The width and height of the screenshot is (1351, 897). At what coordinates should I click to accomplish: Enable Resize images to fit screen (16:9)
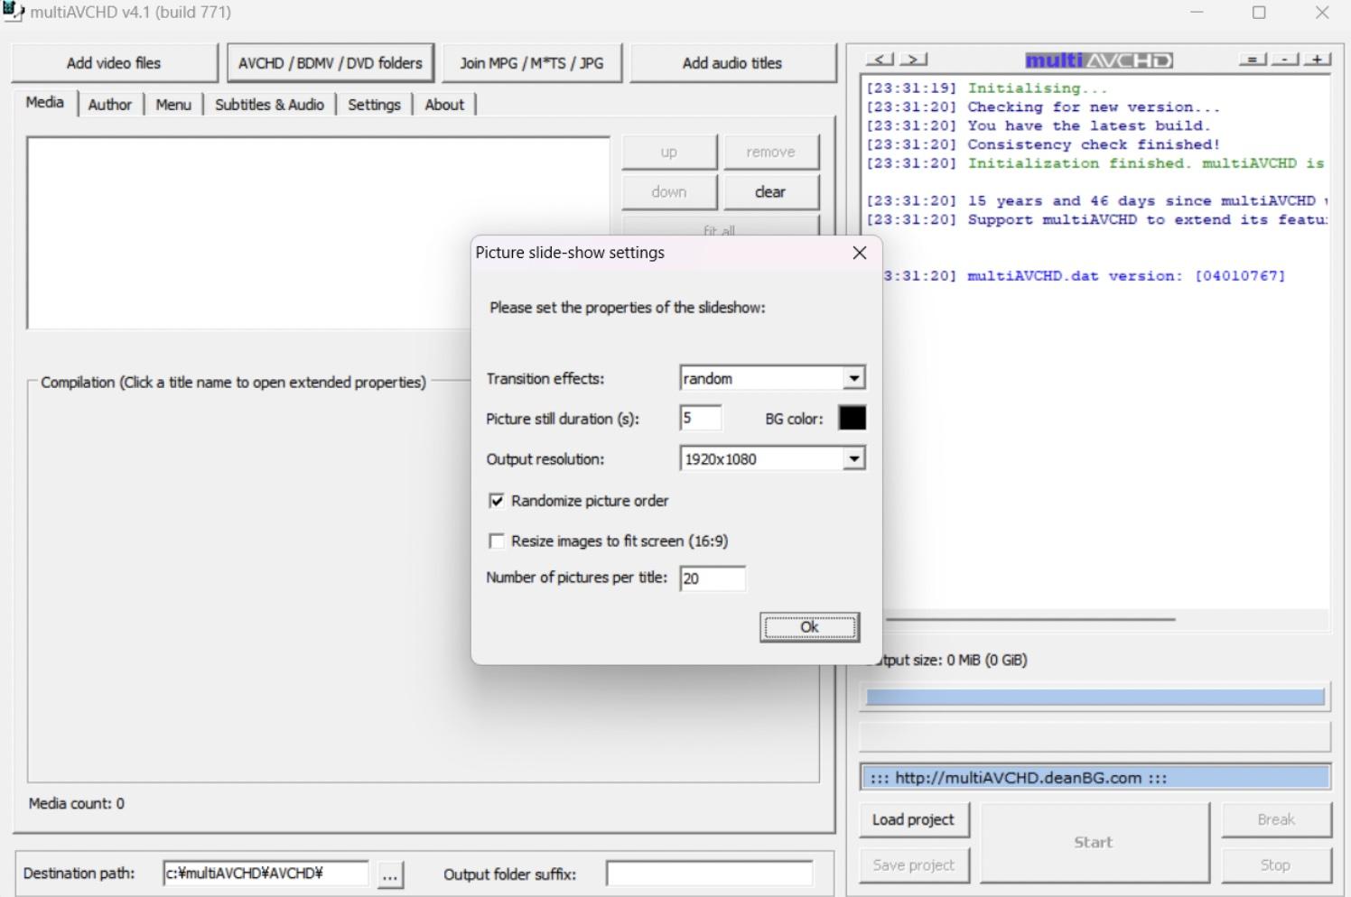pyautogui.click(x=496, y=541)
